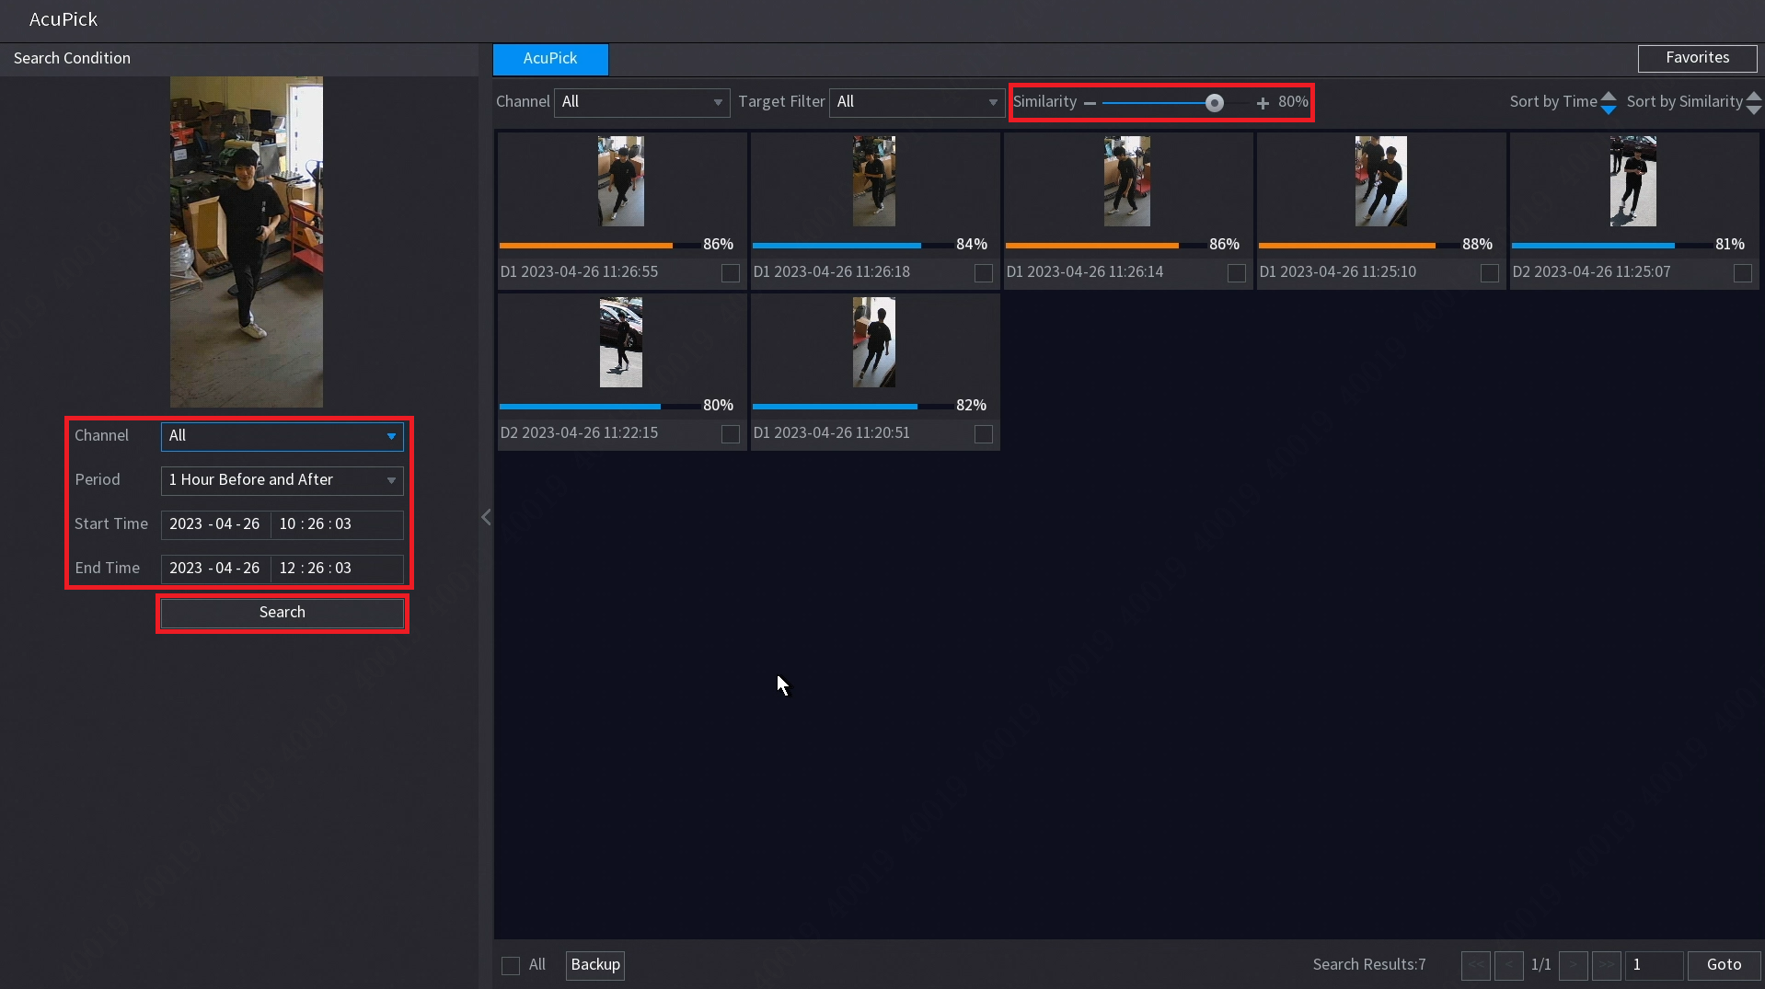This screenshot has height=989, width=1765.
Task: Open the Period dropdown
Action: pos(282,480)
